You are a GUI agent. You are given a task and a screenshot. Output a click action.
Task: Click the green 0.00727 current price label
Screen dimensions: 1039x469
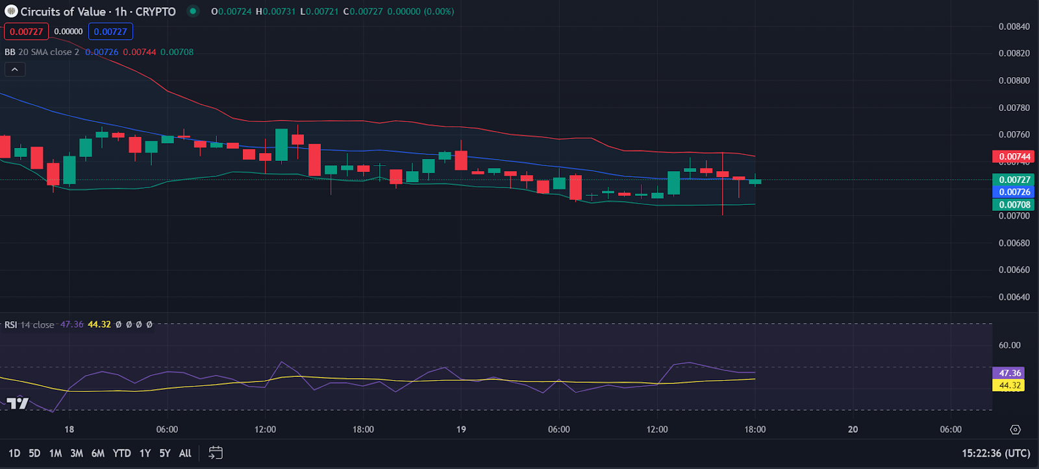pos(1014,180)
